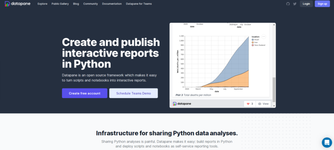Image resolution: width=334 pixels, height=150 pixels.
Task: Click Iran legend color swatch
Action: click(x=253, y=43)
